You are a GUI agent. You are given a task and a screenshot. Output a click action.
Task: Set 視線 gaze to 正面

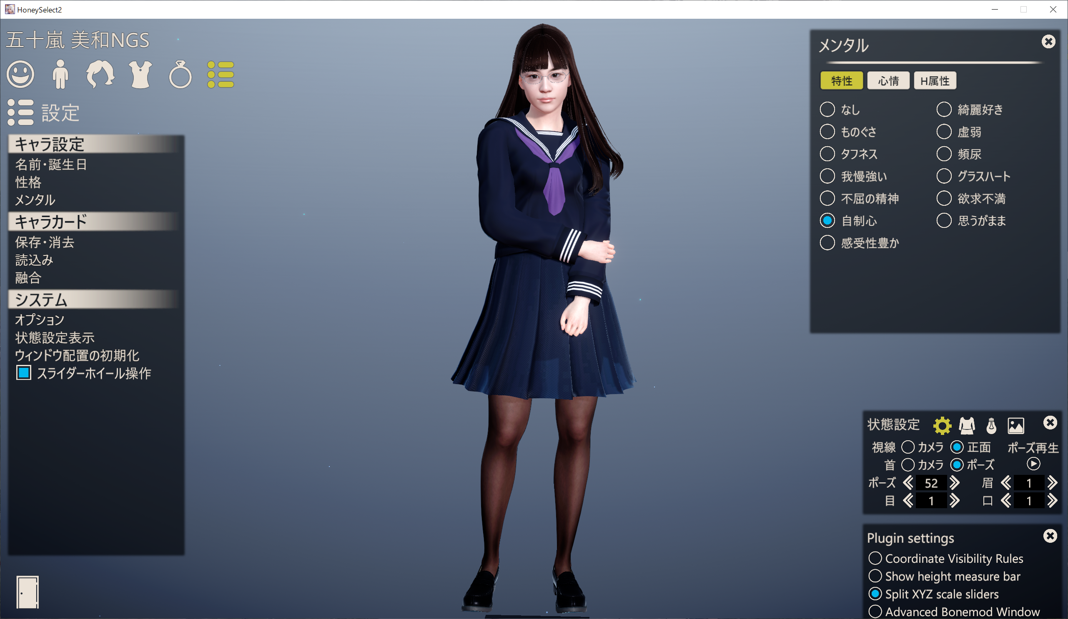(x=957, y=447)
